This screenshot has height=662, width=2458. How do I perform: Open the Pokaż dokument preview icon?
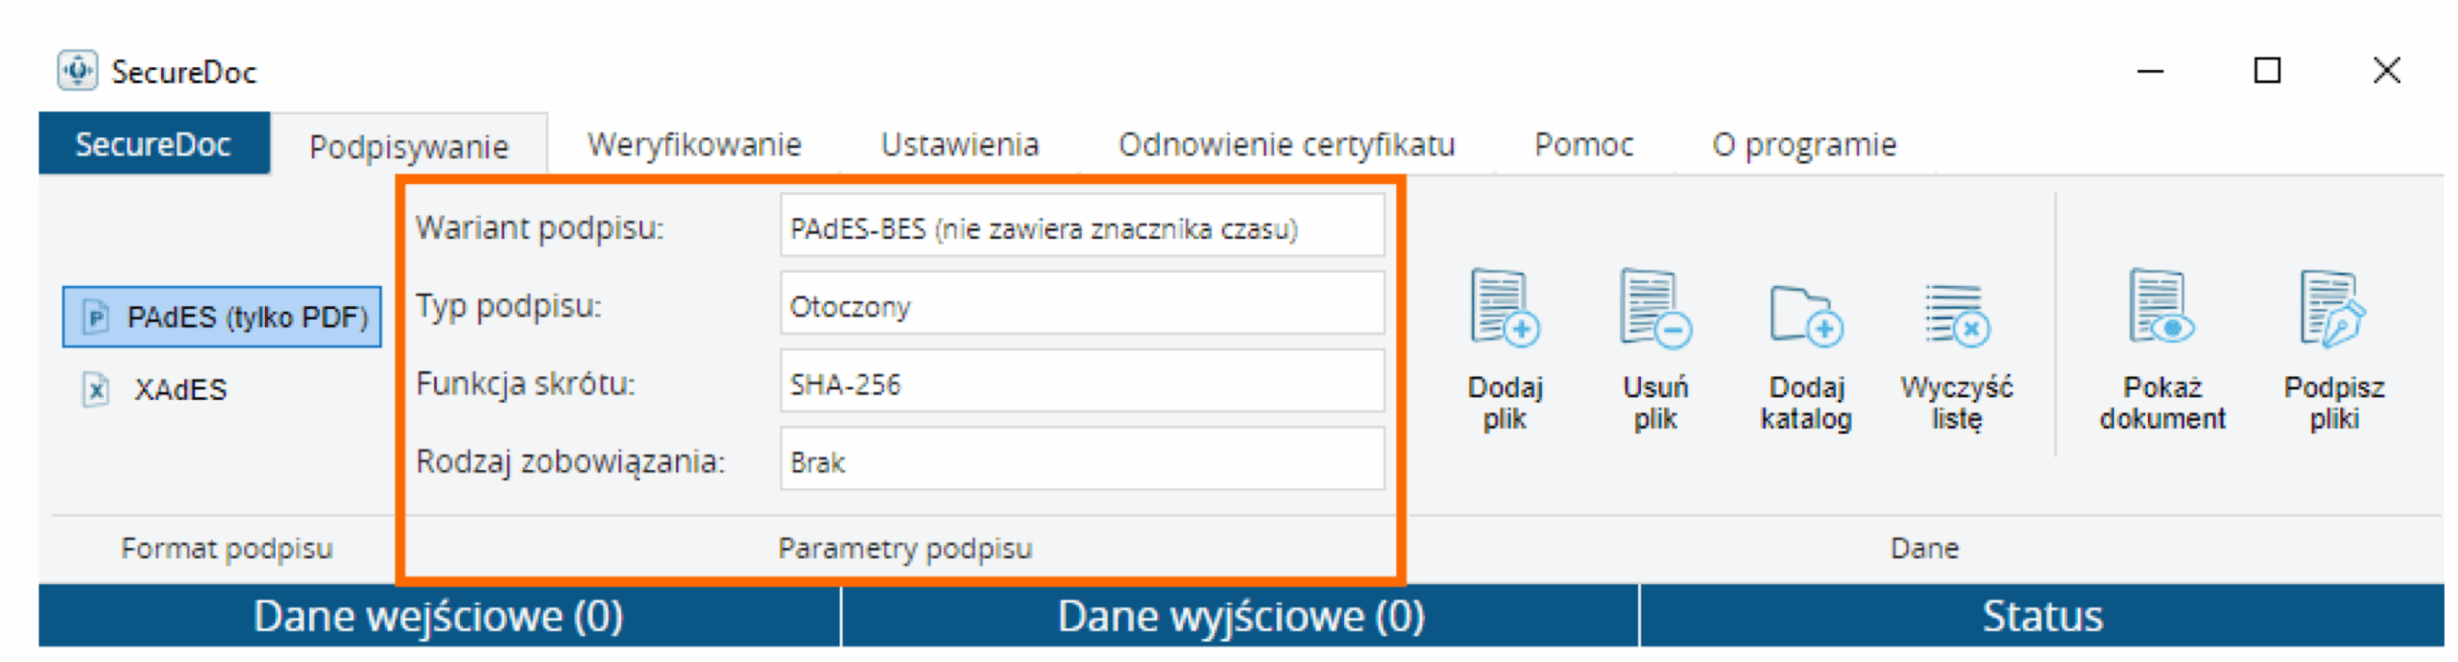click(x=2160, y=309)
